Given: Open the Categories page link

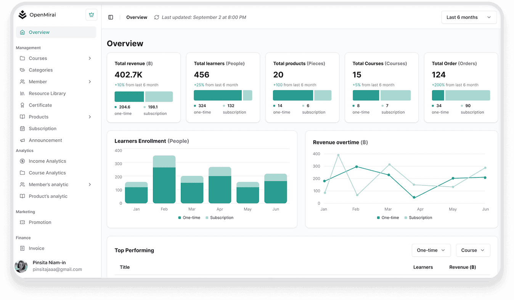Looking at the screenshot, I should click(x=40, y=70).
